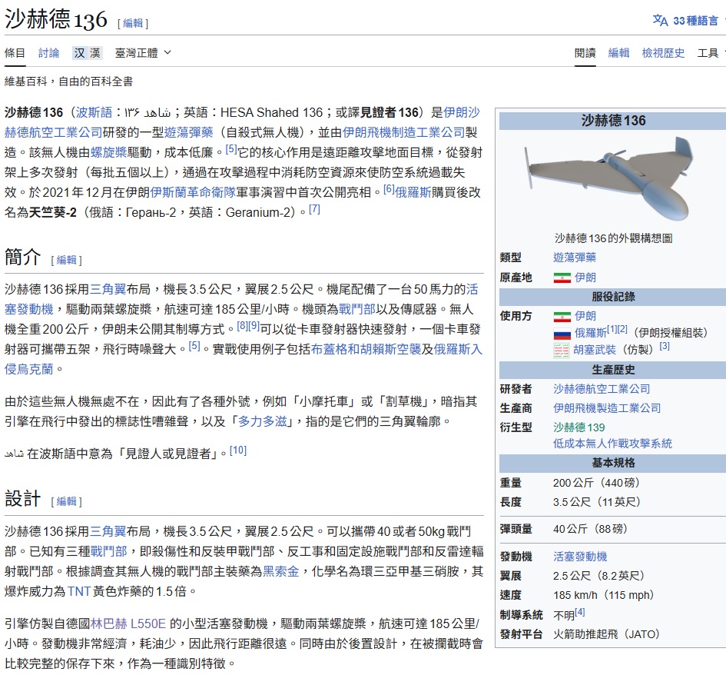Click the Houthi flag icon in infobox
726x675 pixels.
pos(562,351)
